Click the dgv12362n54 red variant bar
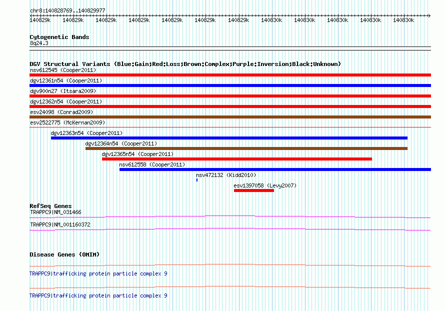 click(230, 106)
